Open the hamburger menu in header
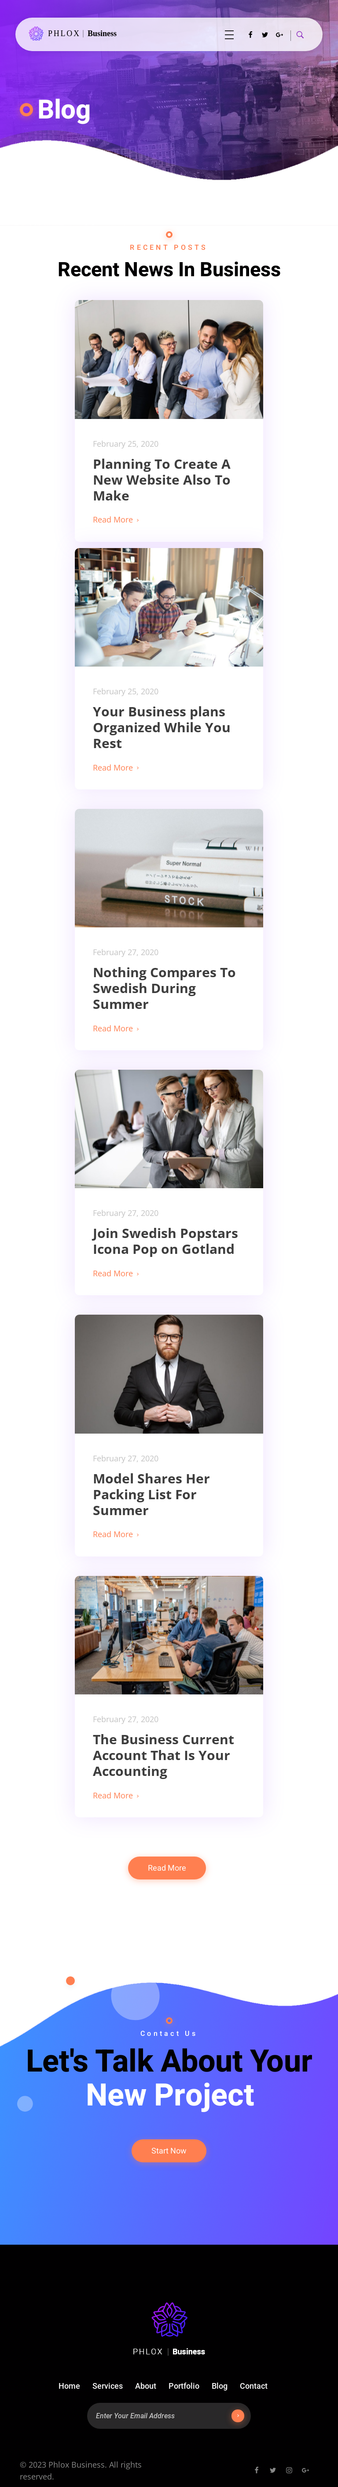338x2487 pixels. tap(229, 35)
